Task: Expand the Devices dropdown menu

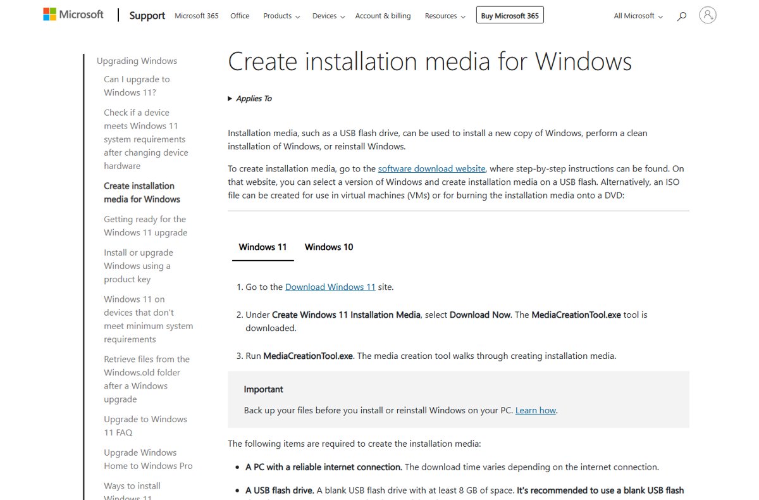Action: pyautogui.click(x=328, y=16)
